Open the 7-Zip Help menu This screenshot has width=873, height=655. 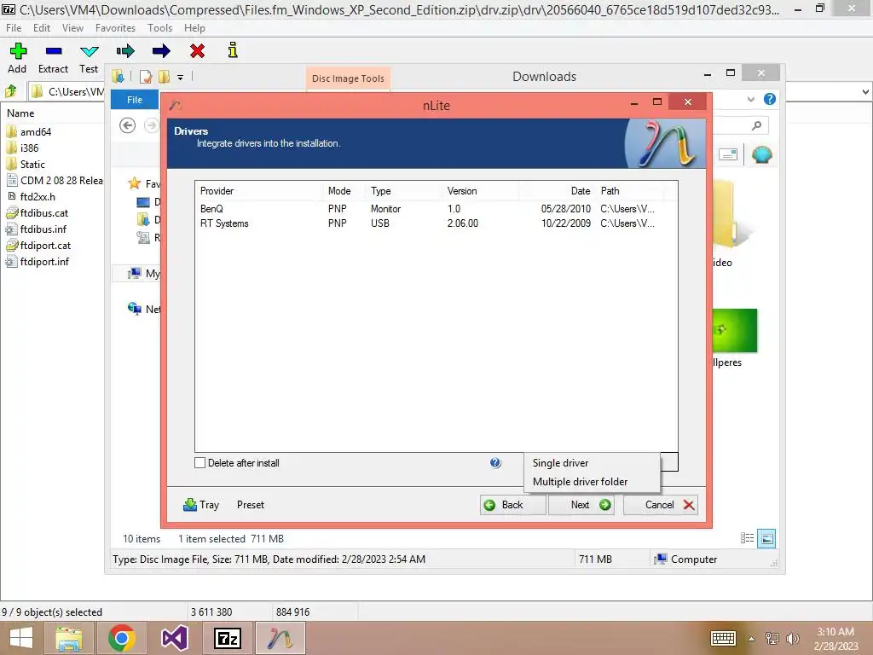[x=194, y=28]
